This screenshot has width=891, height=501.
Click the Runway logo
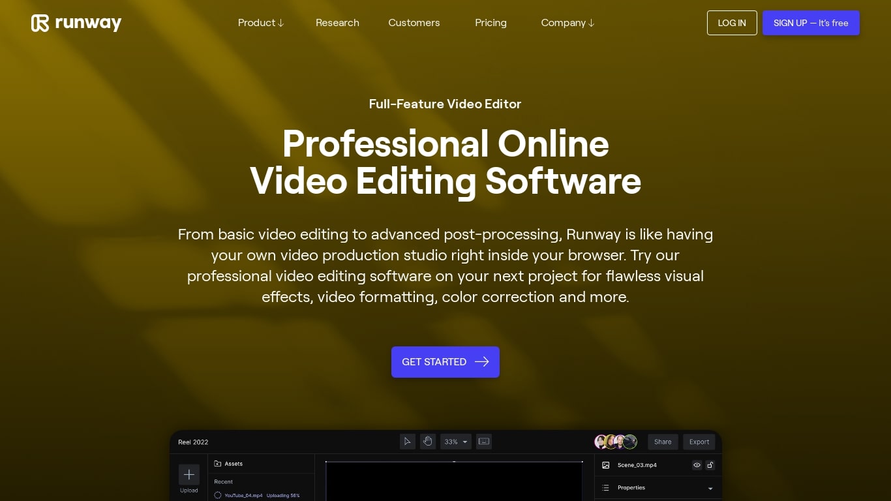coord(76,23)
